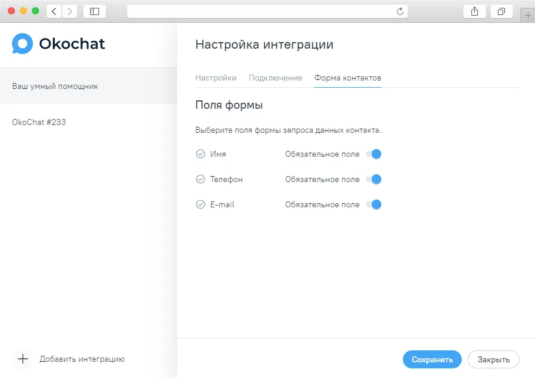Disable required toggle for Имя
This screenshot has width=535, height=378.
pyautogui.click(x=373, y=154)
